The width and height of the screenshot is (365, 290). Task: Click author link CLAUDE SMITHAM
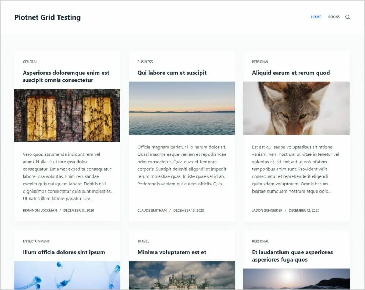click(152, 210)
